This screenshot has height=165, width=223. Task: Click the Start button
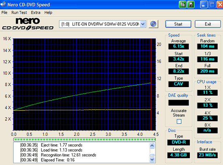pyautogui.click(x=178, y=24)
